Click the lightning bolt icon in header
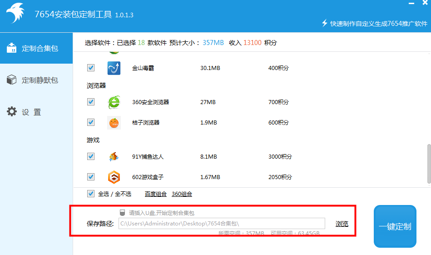Viewport: 431px width, 255px height. 324,23
